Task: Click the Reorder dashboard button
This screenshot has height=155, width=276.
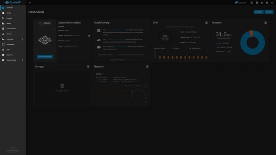Action: tap(269, 12)
